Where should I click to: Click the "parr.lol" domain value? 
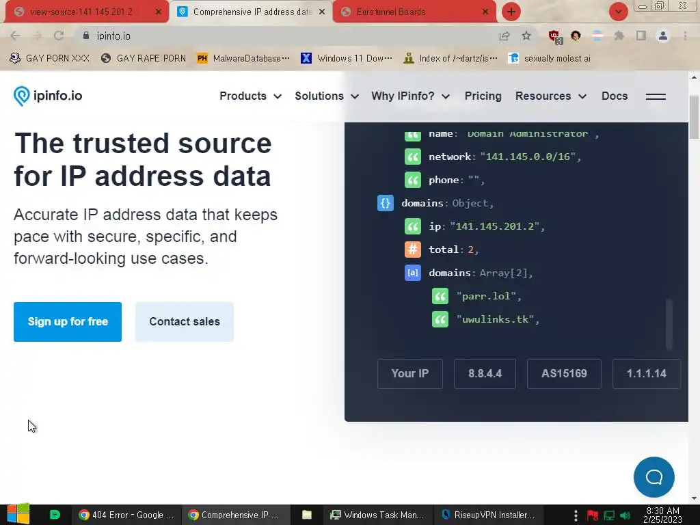(x=486, y=296)
